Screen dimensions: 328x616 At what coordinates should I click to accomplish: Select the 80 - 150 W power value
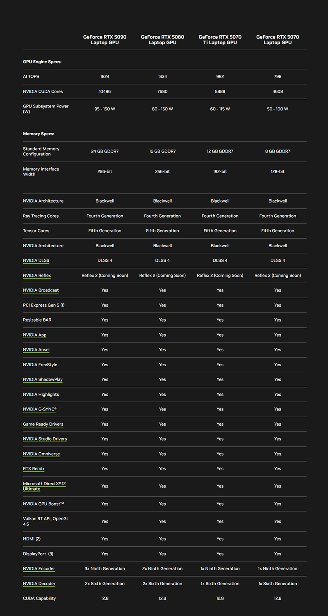[162, 109]
